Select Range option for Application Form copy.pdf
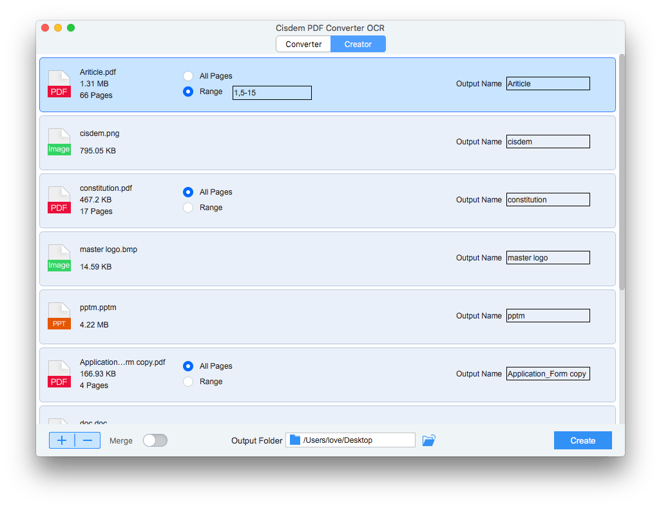Viewport: 661px width, 508px height. 188,382
